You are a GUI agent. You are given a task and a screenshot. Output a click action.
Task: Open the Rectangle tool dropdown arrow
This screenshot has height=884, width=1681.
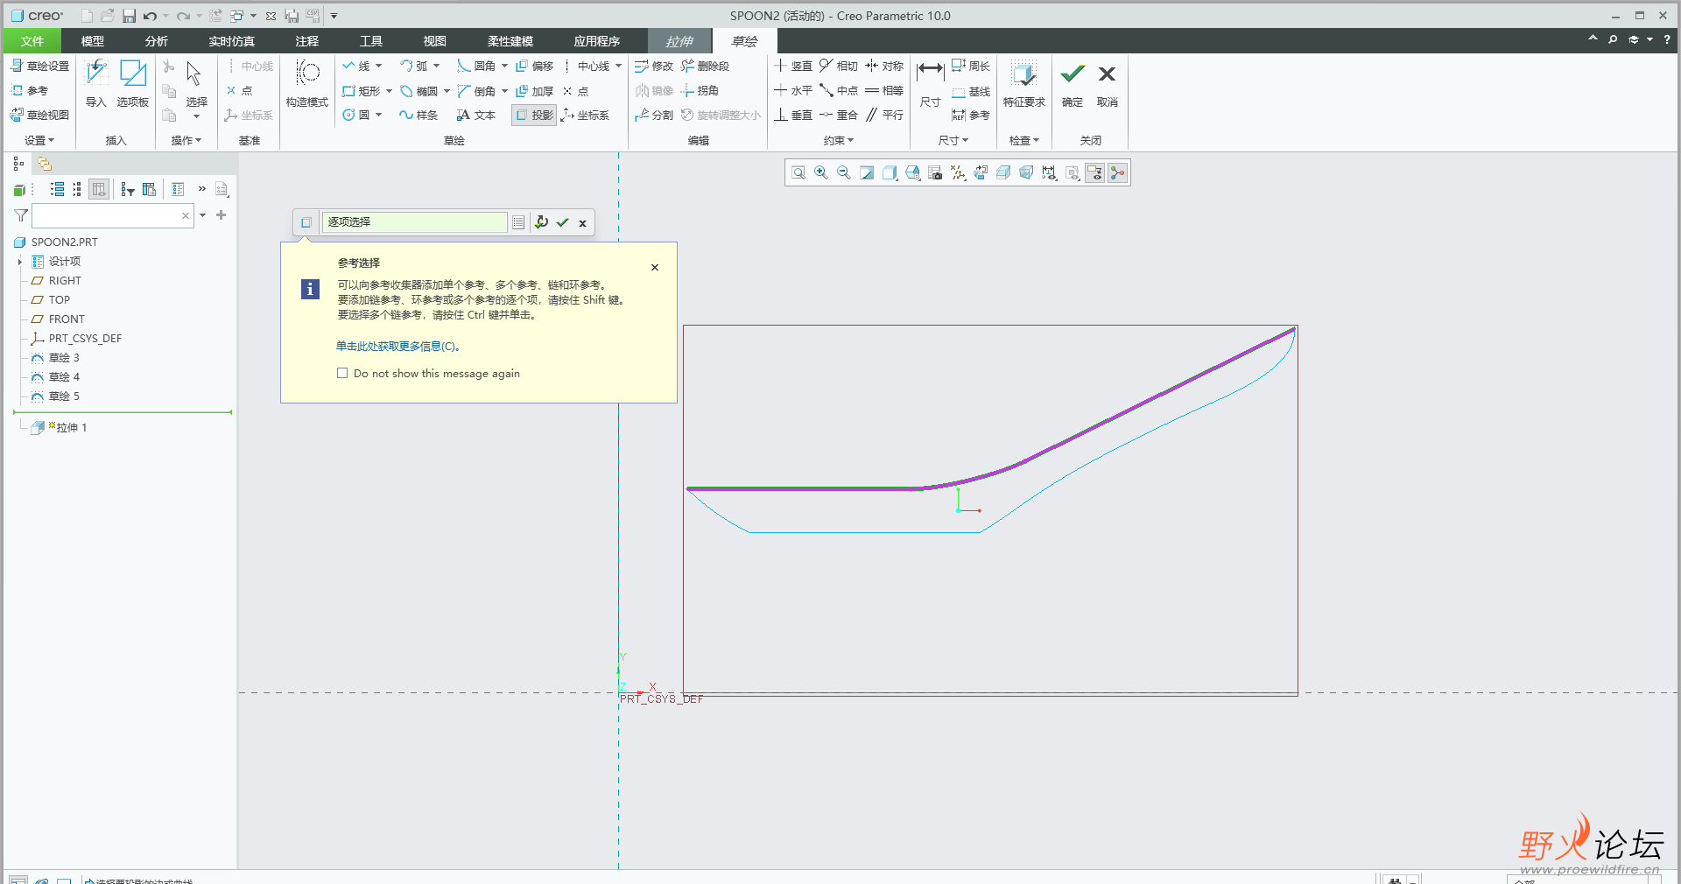(x=390, y=91)
